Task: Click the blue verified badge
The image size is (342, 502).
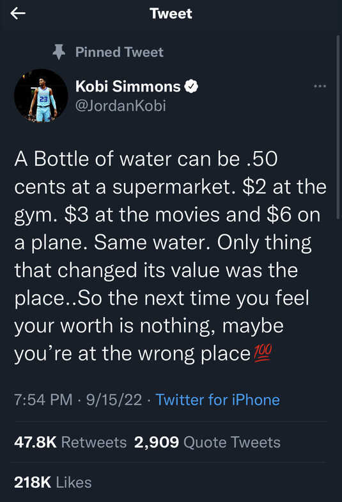Action: (191, 86)
